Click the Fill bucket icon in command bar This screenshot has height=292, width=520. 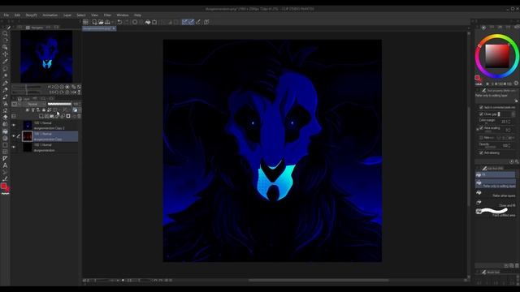click(x=148, y=22)
